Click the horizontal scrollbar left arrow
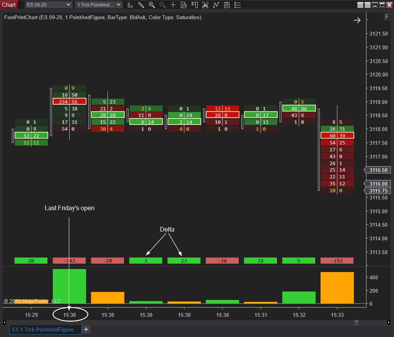Viewport: 394px width, 337px height. 4,322
